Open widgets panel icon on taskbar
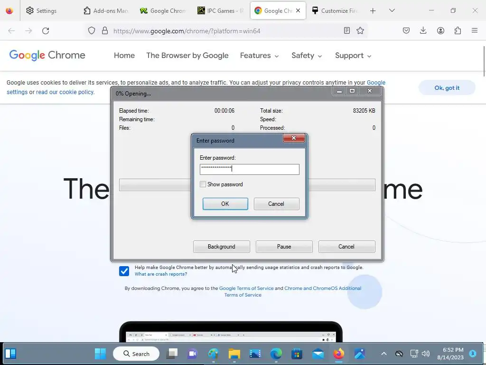 [x=10, y=354]
